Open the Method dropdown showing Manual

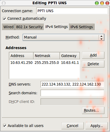(64, 37)
